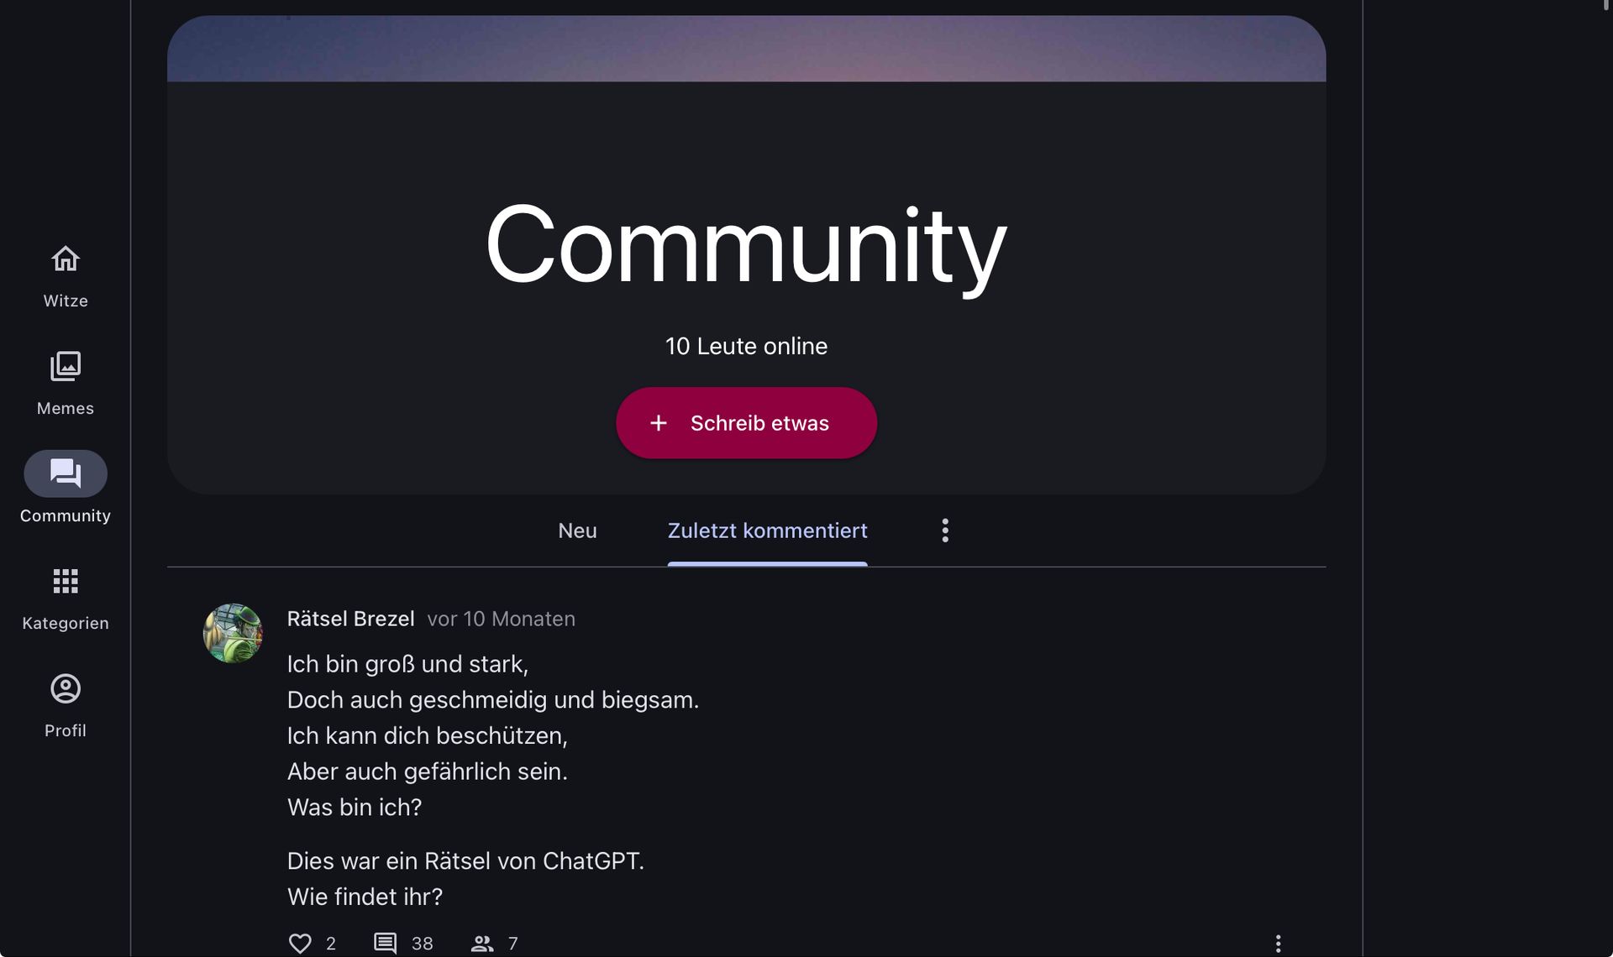Open the Witze home icon

click(66, 259)
